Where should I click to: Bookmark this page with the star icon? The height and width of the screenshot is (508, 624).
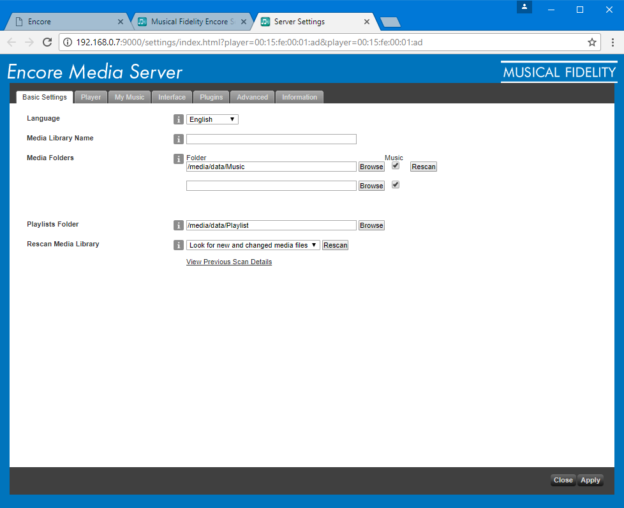pyautogui.click(x=591, y=42)
